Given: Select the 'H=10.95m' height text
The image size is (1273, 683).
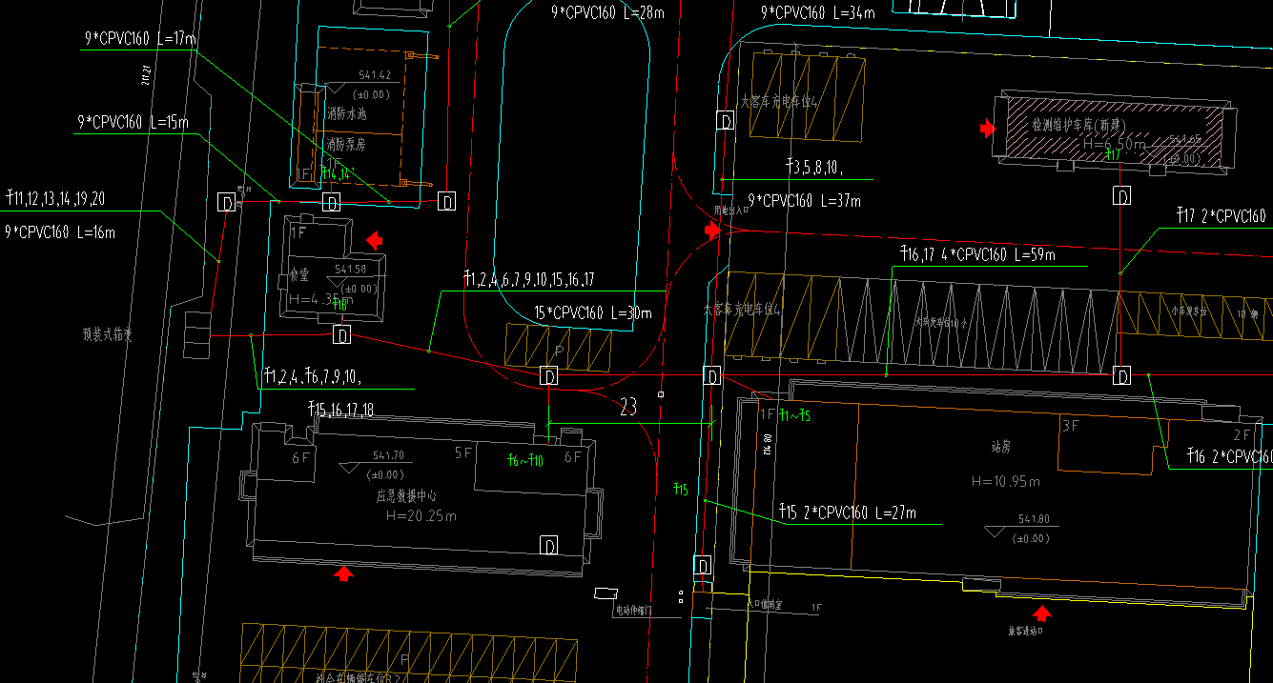Looking at the screenshot, I should click(x=1006, y=481).
